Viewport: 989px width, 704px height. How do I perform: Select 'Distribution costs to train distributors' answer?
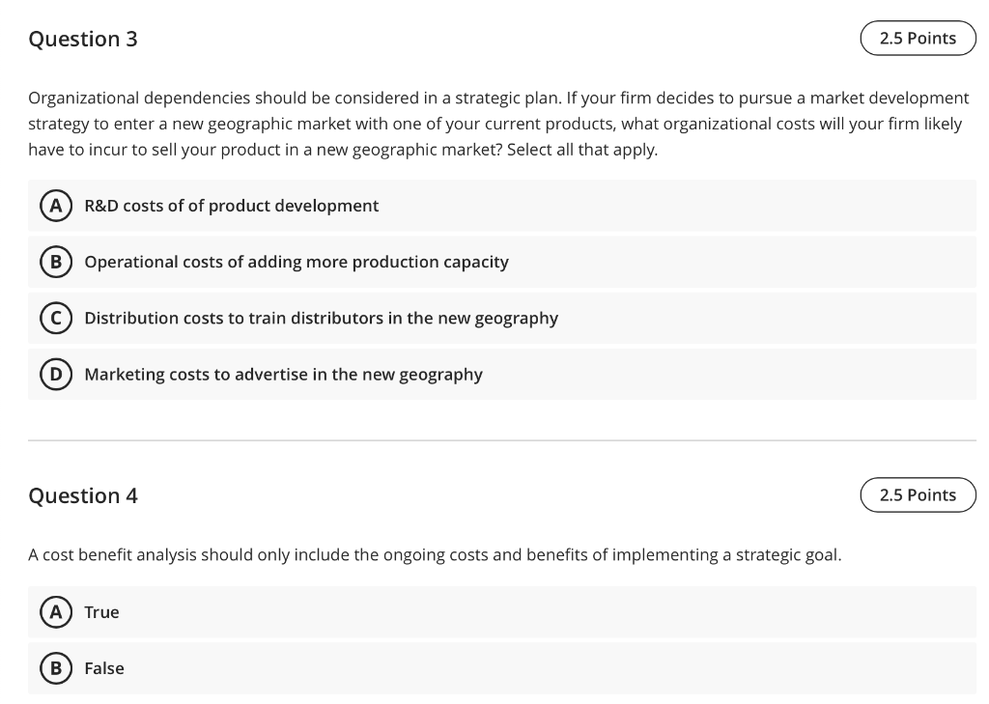click(x=321, y=318)
